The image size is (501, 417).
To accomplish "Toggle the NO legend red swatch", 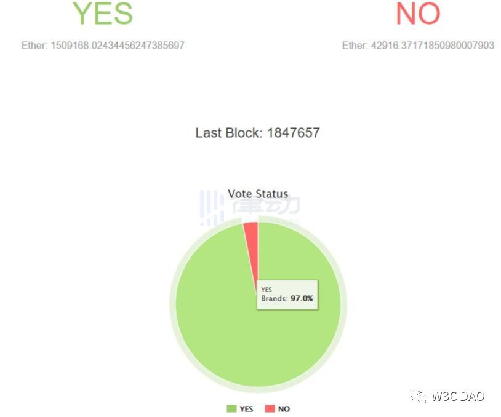I will tap(270, 409).
